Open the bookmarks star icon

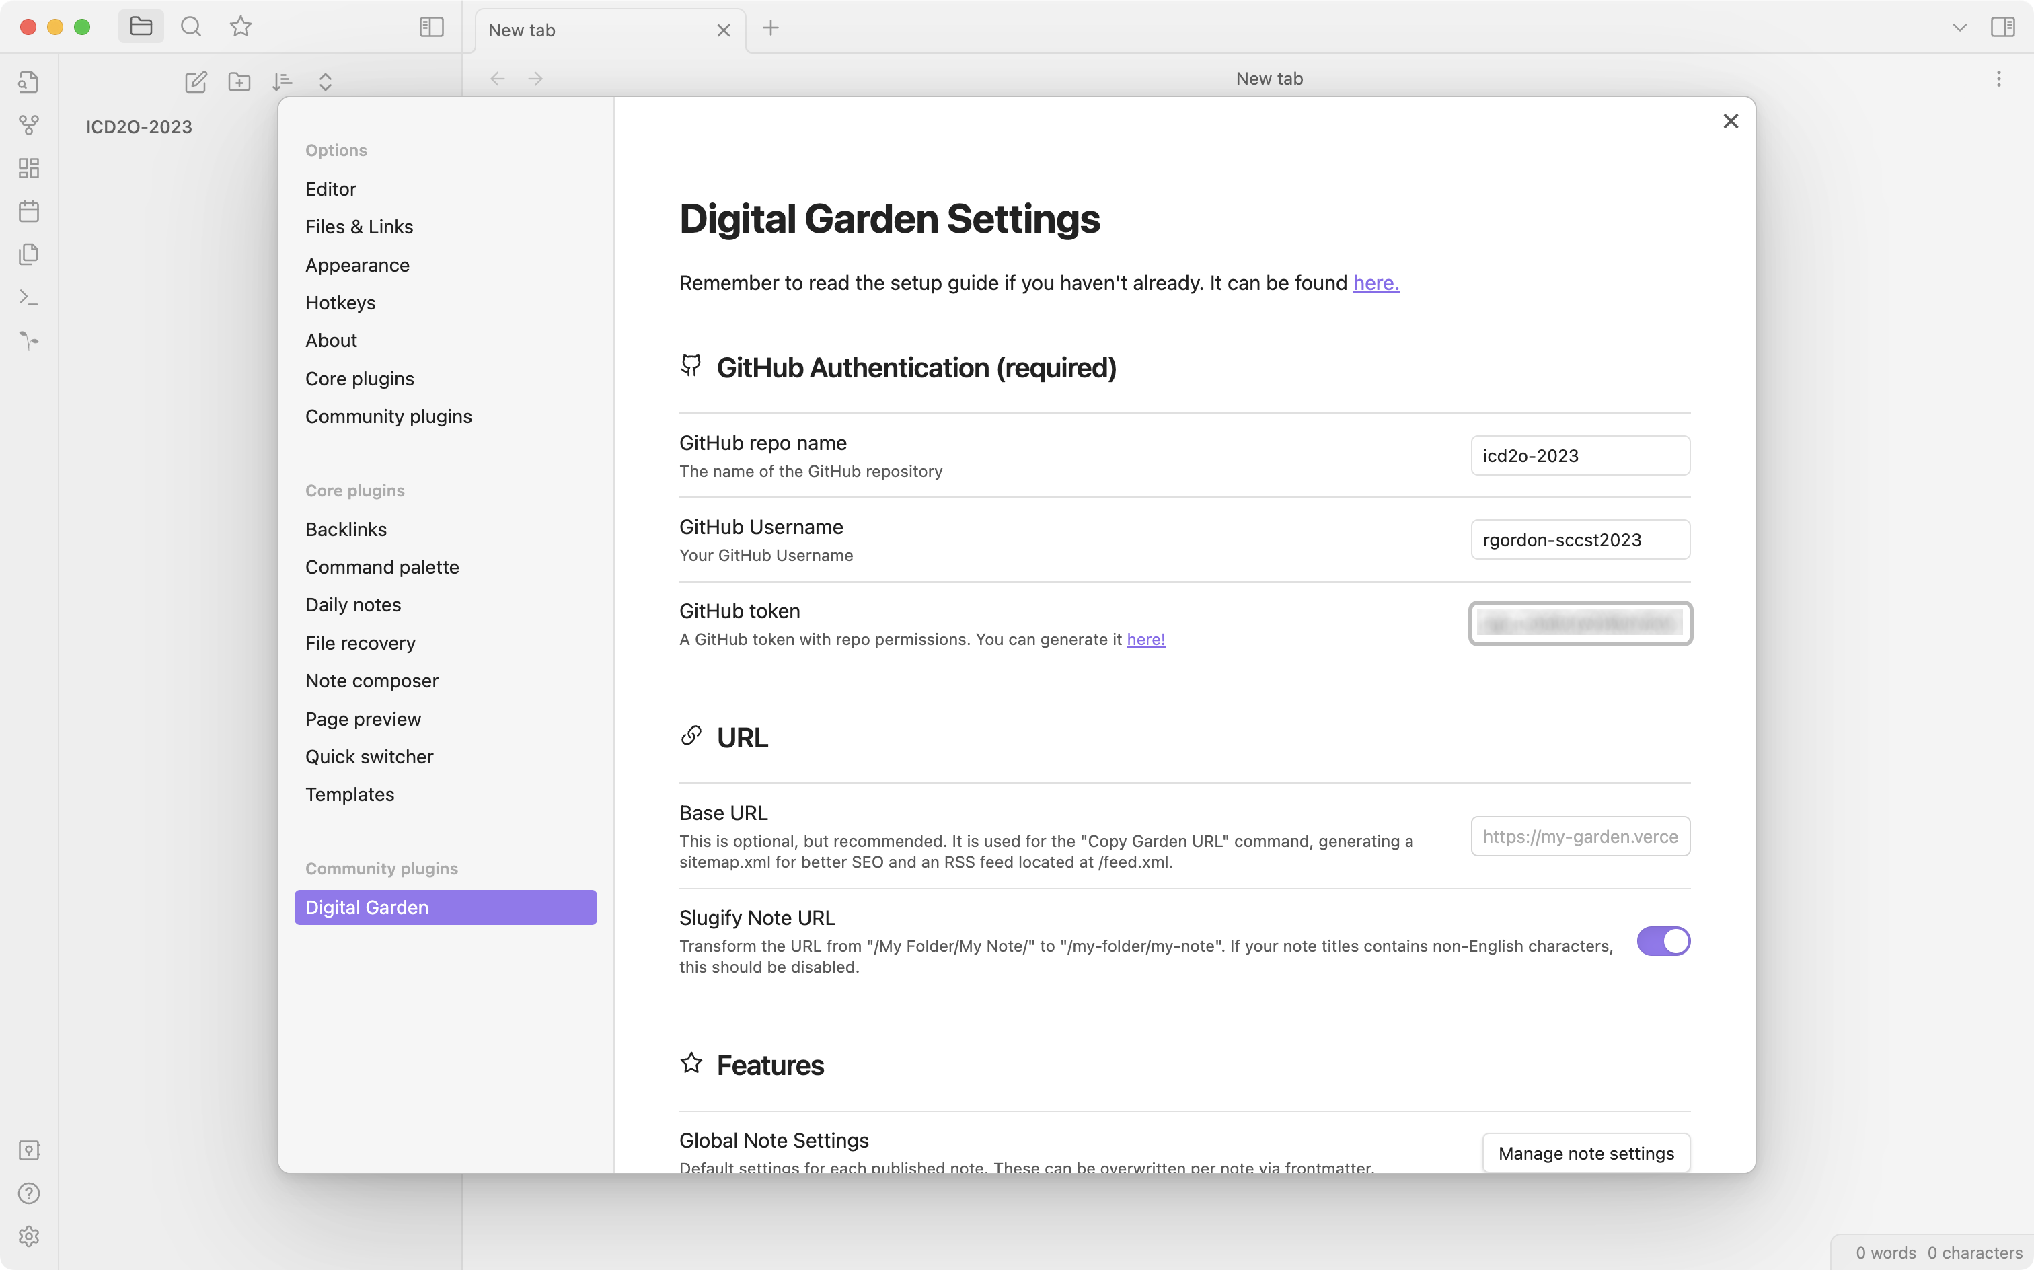[x=241, y=27]
